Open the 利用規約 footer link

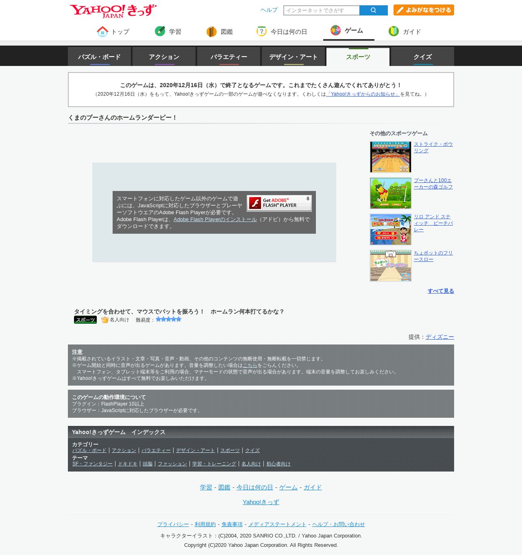(x=205, y=524)
